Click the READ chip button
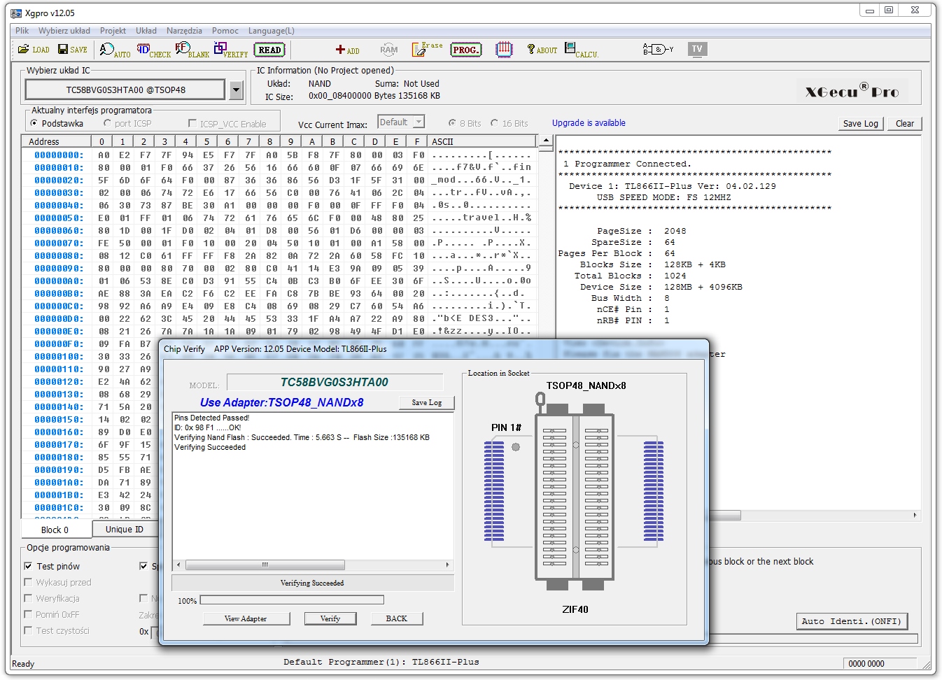Screen dimensions: 942x680 pyautogui.click(x=269, y=50)
